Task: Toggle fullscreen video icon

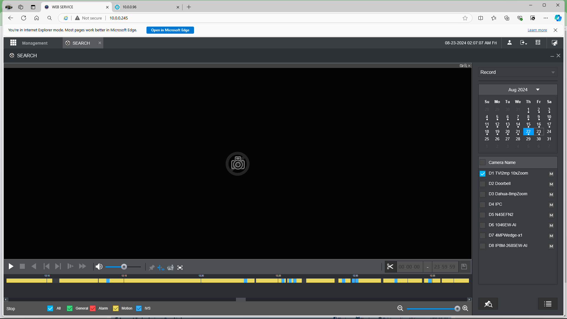Action: 180,268
